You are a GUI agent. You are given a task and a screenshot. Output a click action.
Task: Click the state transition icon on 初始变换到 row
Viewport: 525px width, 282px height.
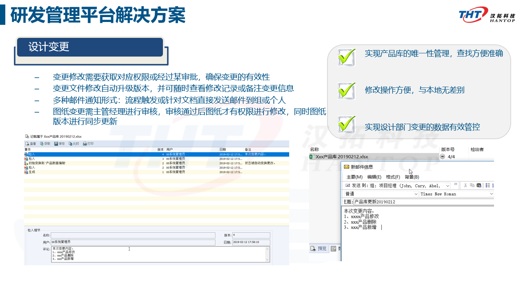coord(26,163)
